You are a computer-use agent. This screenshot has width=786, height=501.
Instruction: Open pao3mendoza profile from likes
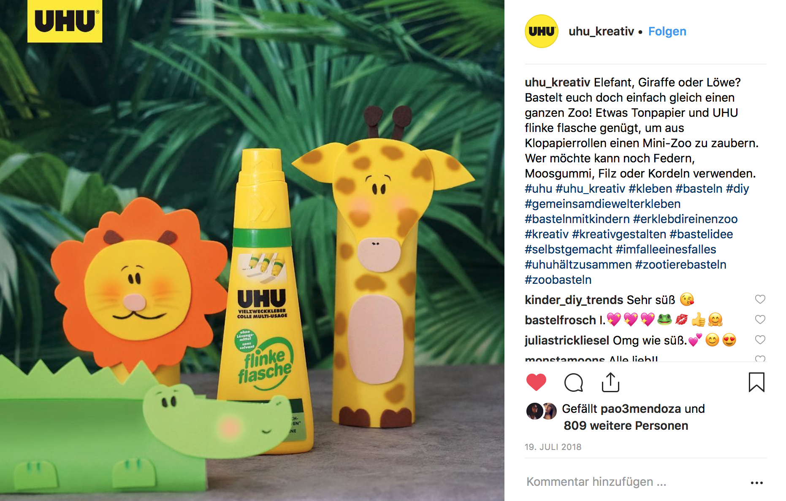point(641,409)
